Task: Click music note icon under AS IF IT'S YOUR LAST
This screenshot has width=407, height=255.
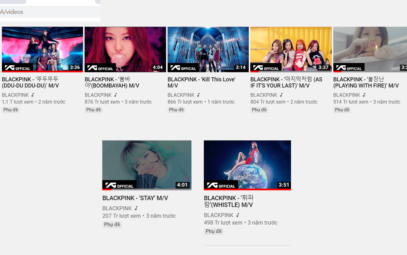Action: click(x=281, y=95)
